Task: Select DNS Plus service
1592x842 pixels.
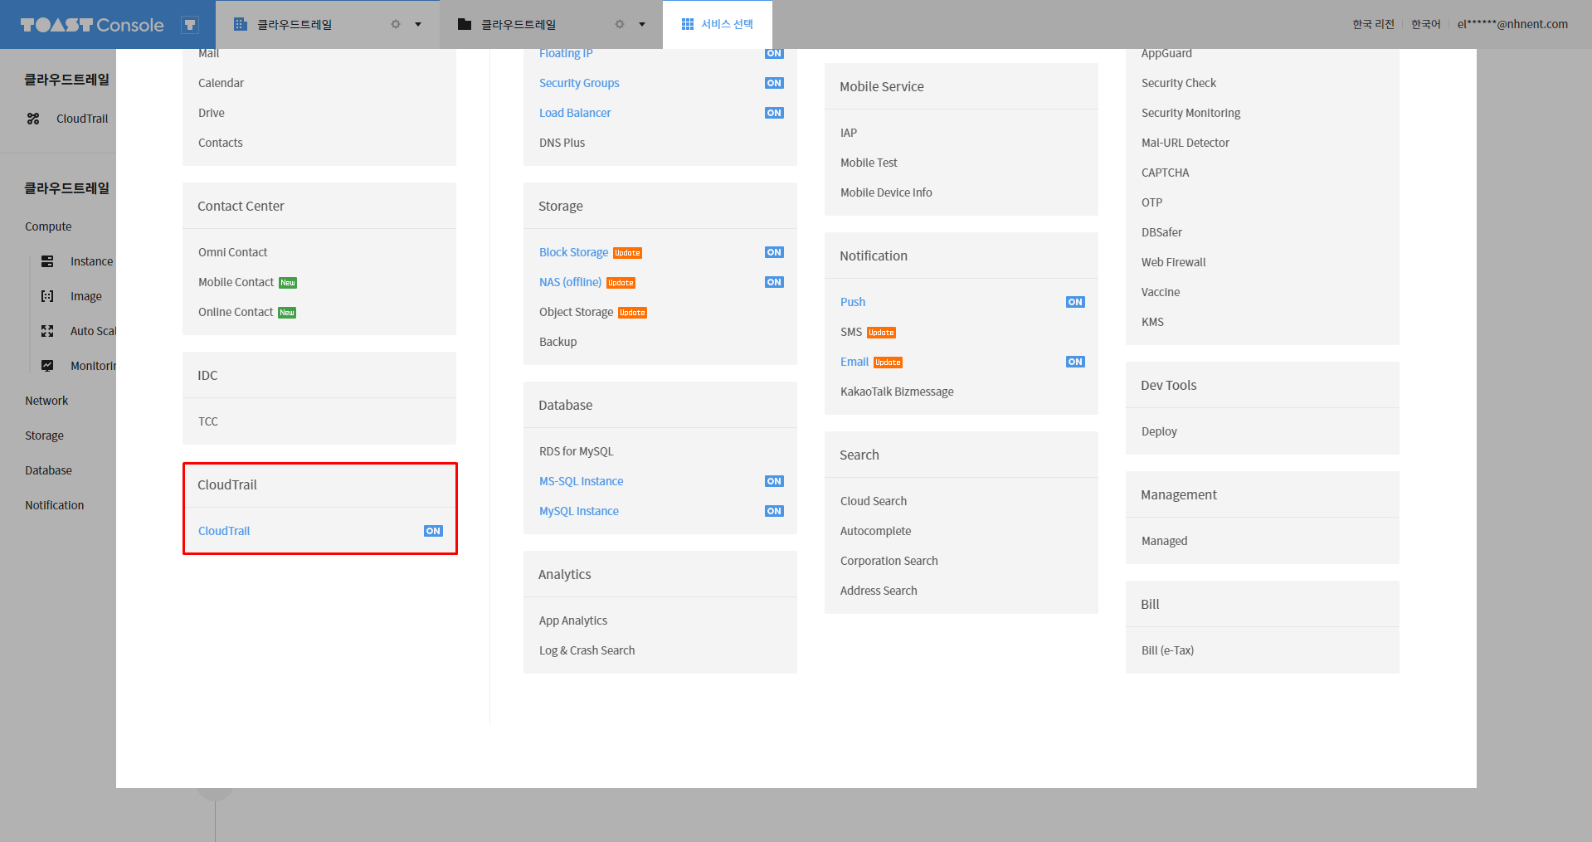Action: 562,143
